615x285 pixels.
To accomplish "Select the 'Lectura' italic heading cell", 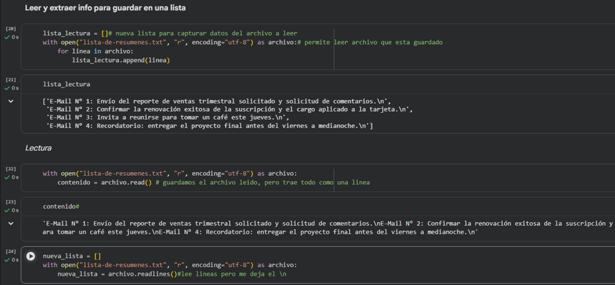I will pos(39,148).
